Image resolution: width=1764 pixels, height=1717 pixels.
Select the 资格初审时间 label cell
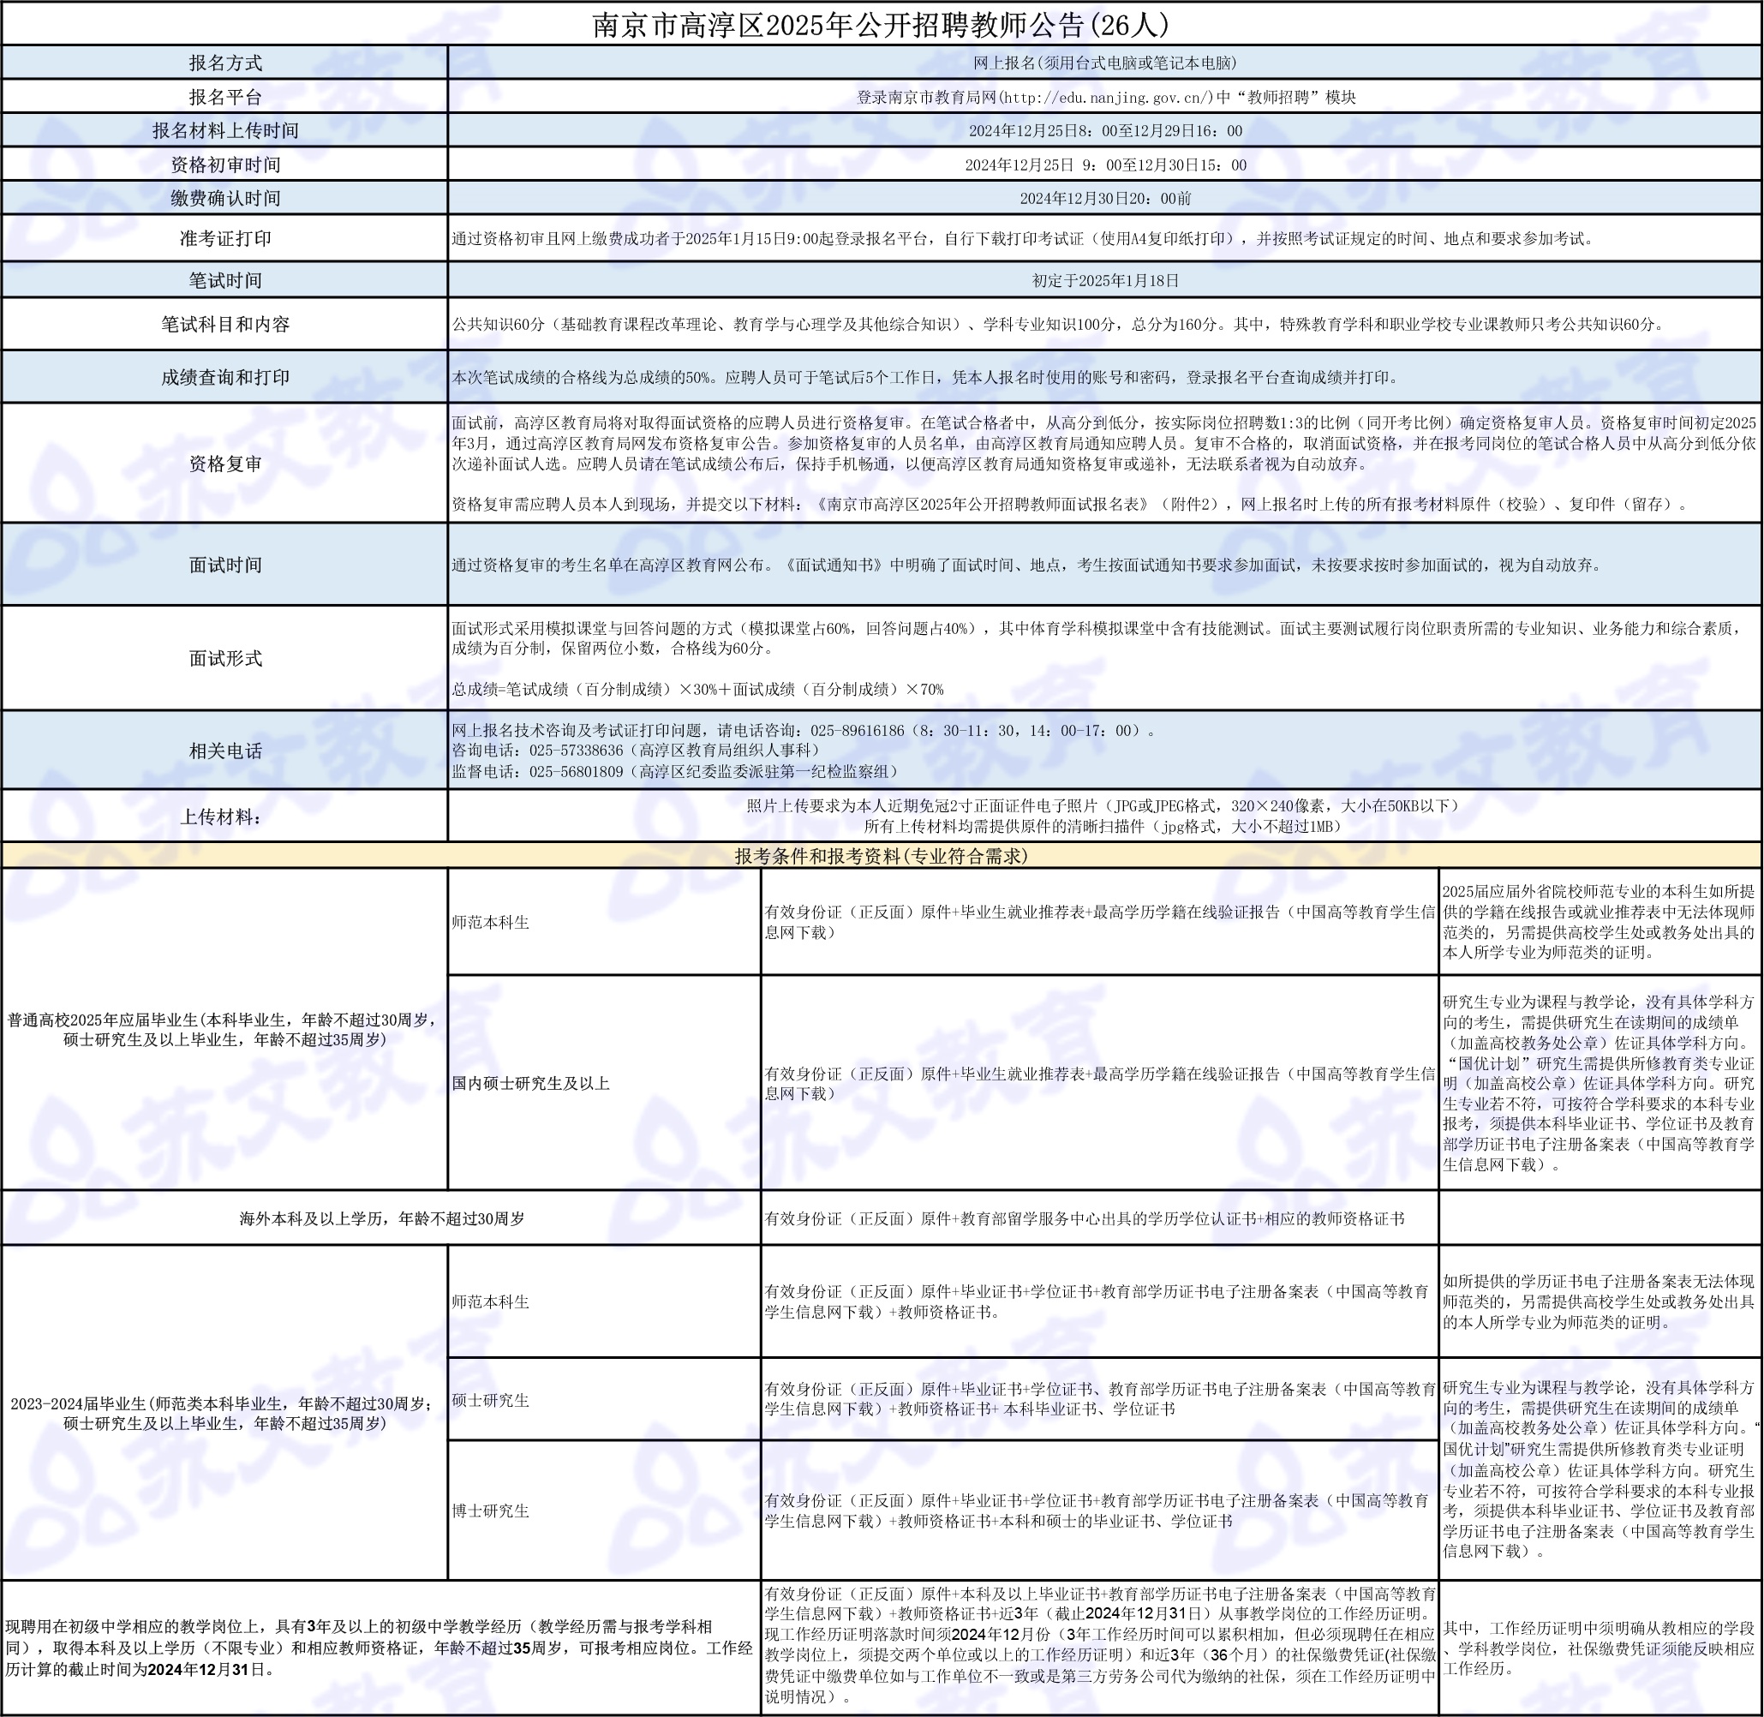[224, 165]
